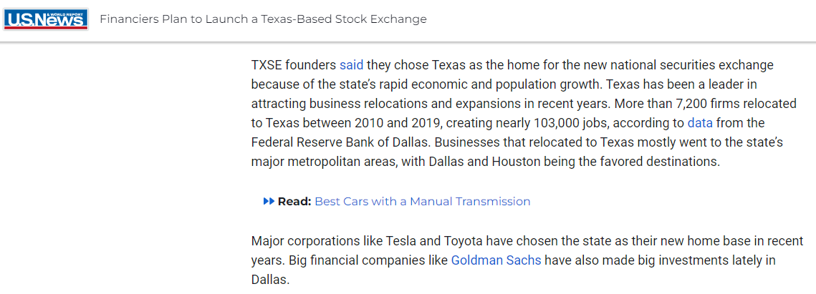Click the double-arrow icon beside Read

click(x=269, y=201)
